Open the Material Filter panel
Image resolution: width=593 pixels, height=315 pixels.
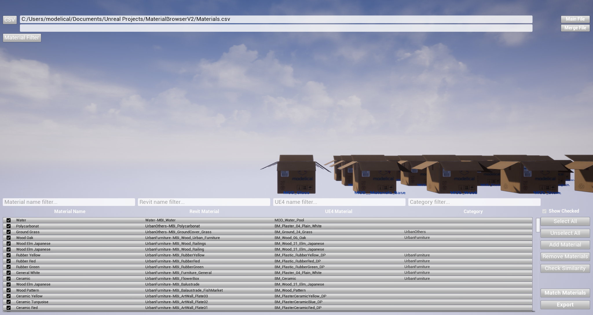coord(22,38)
